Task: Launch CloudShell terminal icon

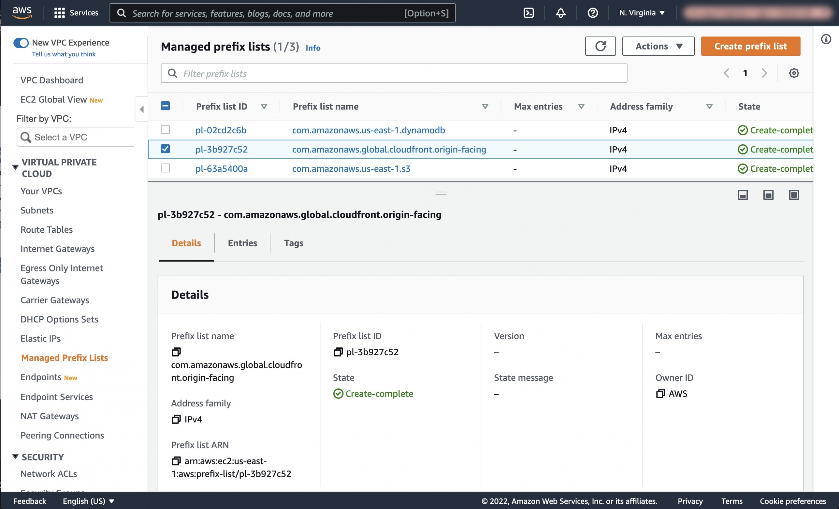Action: tap(528, 13)
